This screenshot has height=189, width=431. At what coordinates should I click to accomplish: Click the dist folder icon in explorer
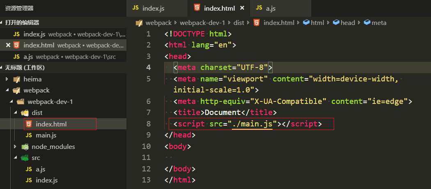point(25,112)
